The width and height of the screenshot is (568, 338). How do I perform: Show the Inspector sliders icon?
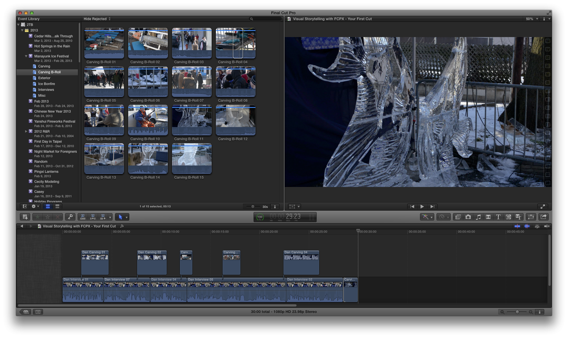click(x=531, y=217)
